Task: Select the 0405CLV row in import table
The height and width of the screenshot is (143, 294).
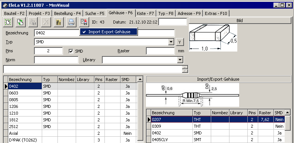Action: (x=216, y=140)
